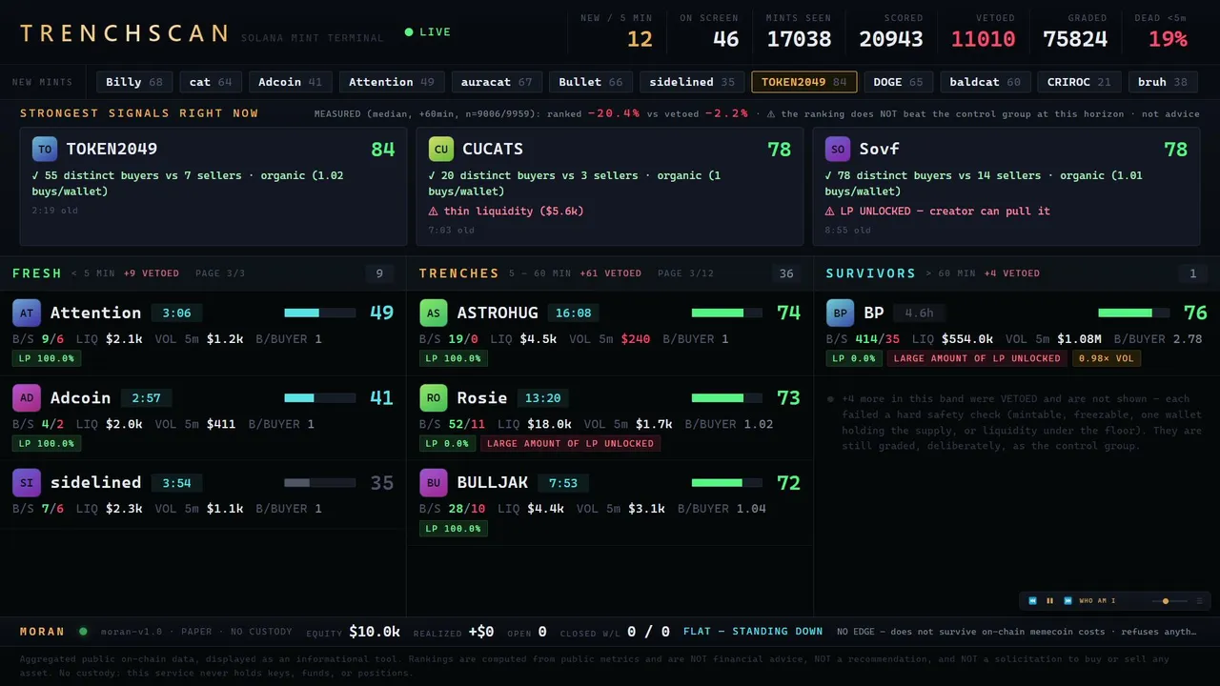Click TRENCHES column PAGE 3/12 indicator
The height and width of the screenshot is (686, 1220).
tap(685, 273)
